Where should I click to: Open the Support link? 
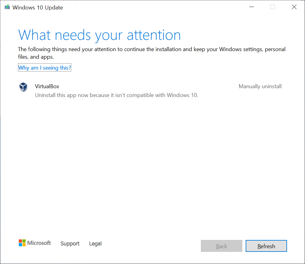70,243
